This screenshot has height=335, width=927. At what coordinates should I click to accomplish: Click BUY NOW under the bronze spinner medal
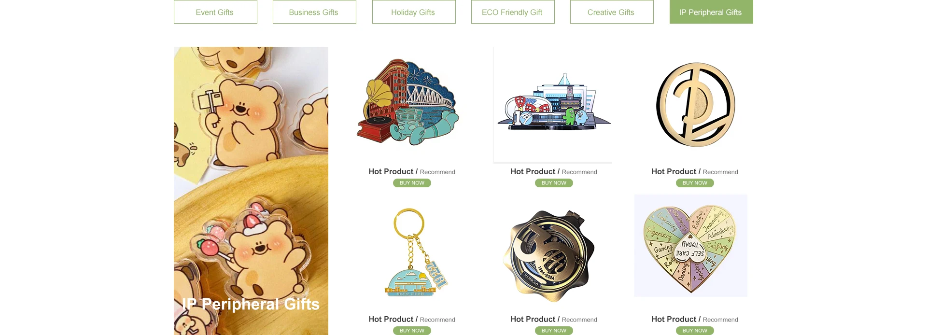554,331
